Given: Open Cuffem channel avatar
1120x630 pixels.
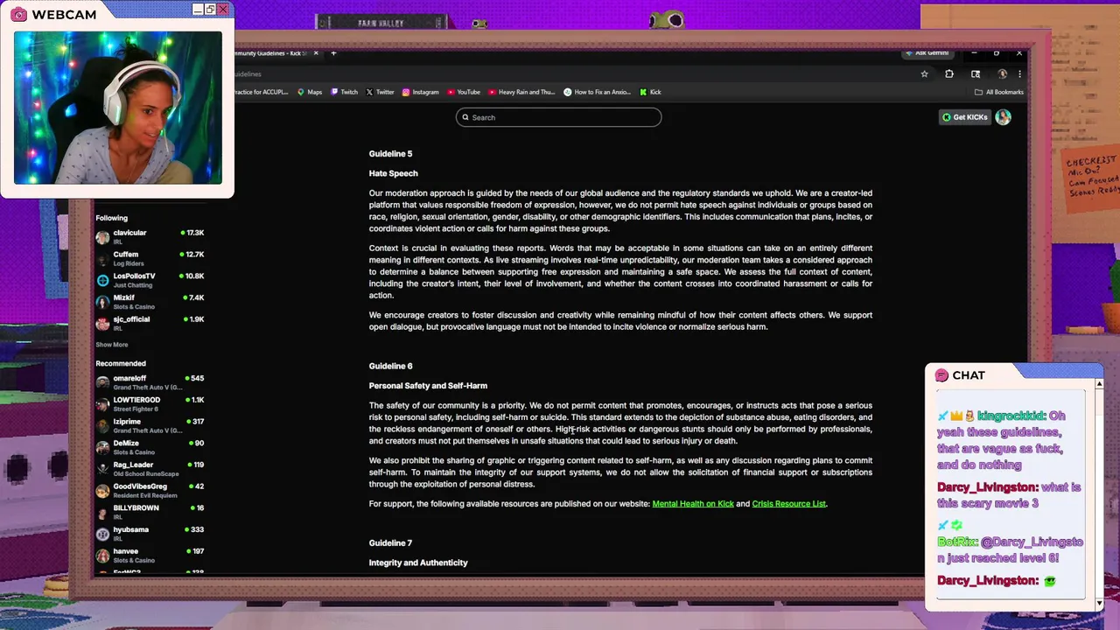Looking at the screenshot, I should [x=102, y=259].
